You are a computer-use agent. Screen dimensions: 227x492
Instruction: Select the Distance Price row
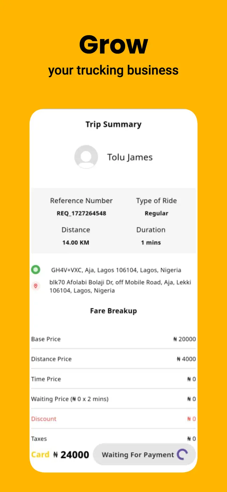[x=113, y=359]
